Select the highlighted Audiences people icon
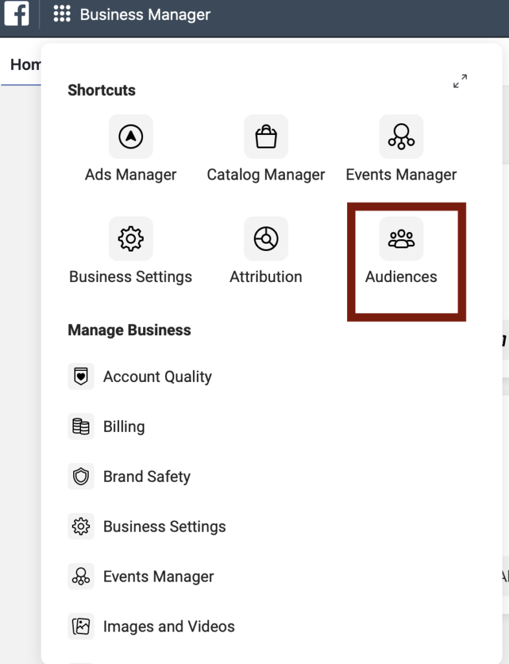The image size is (509, 664). [401, 239]
